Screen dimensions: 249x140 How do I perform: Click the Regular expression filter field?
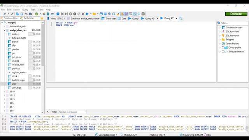[72, 112]
